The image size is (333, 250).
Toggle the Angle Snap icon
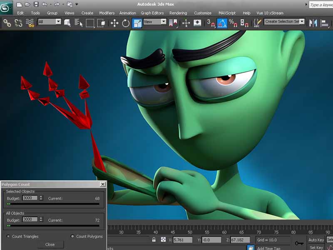tap(222, 23)
